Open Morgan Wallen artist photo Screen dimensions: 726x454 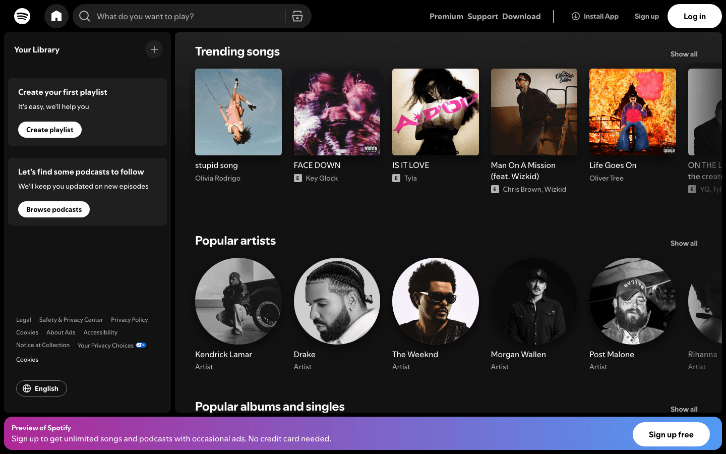(x=534, y=301)
